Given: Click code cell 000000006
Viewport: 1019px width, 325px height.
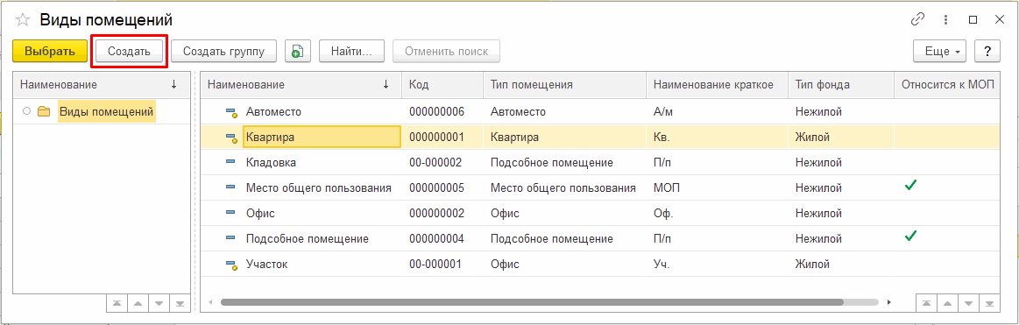Looking at the screenshot, I should click(442, 112).
